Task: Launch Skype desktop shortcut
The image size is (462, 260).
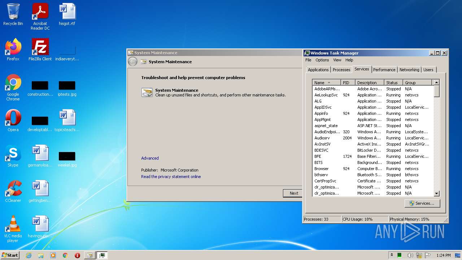Action: 13,156
